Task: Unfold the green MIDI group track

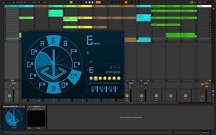Action: point(76,6)
